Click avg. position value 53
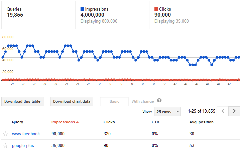This screenshot has height=153, width=243. tap(192, 146)
